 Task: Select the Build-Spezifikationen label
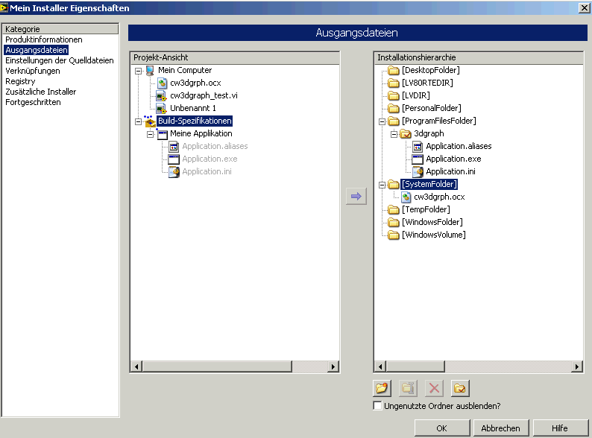(195, 121)
